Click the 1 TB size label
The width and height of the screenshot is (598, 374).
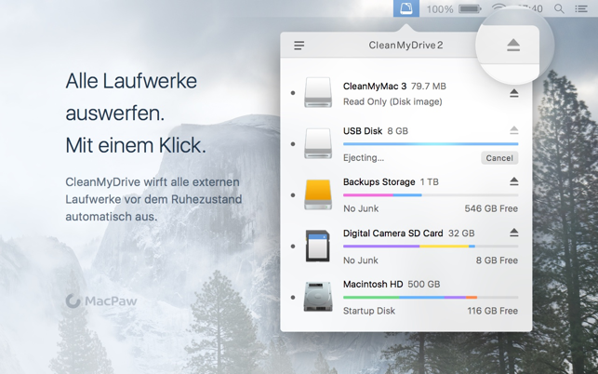tap(429, 182)
